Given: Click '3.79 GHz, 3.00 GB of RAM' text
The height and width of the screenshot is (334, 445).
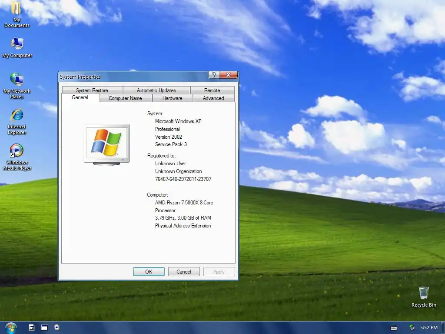Looking at the screenshot, I should pos(183,218).
